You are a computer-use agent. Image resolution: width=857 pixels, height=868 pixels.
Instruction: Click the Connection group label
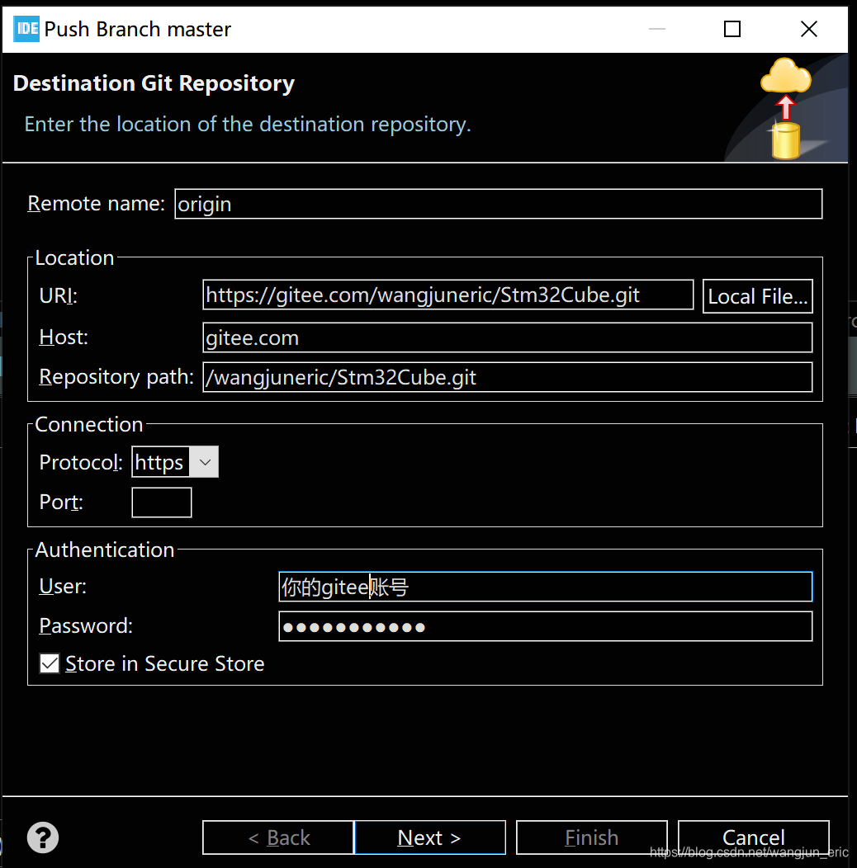(88, 425)
